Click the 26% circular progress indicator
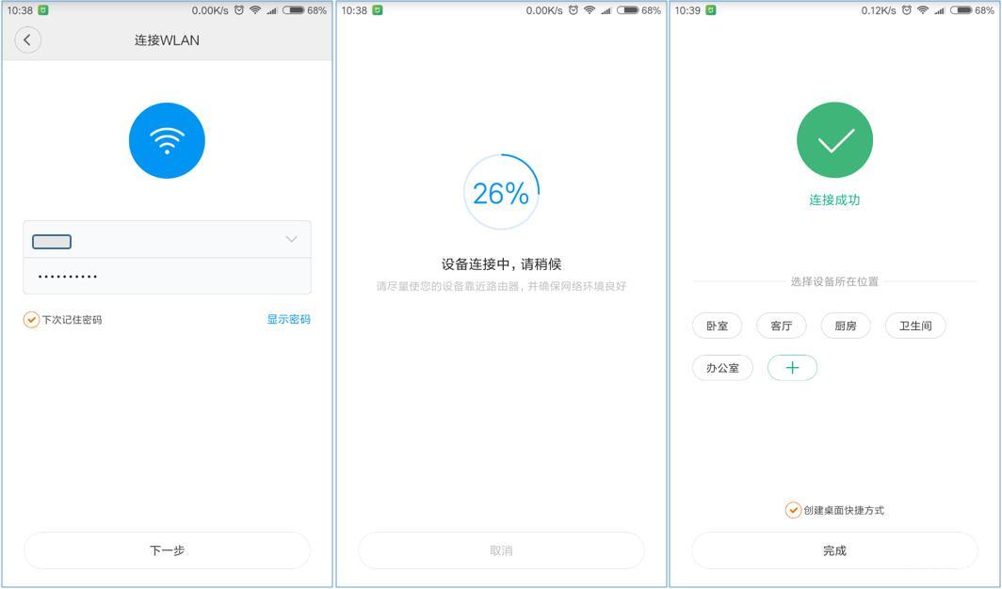1002x589 pixels. tap(500, 189)
